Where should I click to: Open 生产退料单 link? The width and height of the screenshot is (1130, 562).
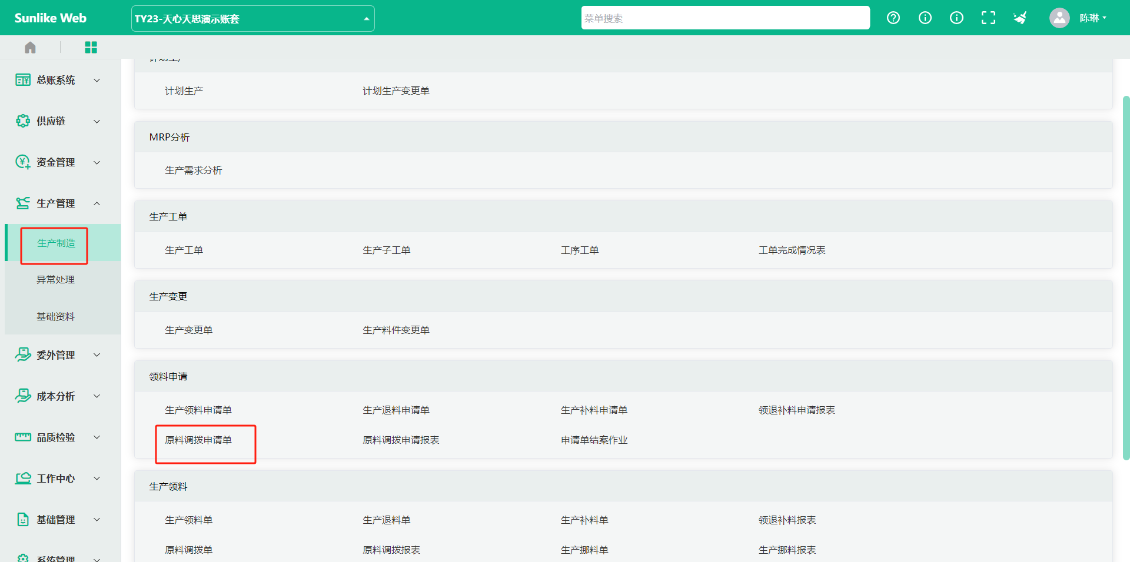point(387,520)
